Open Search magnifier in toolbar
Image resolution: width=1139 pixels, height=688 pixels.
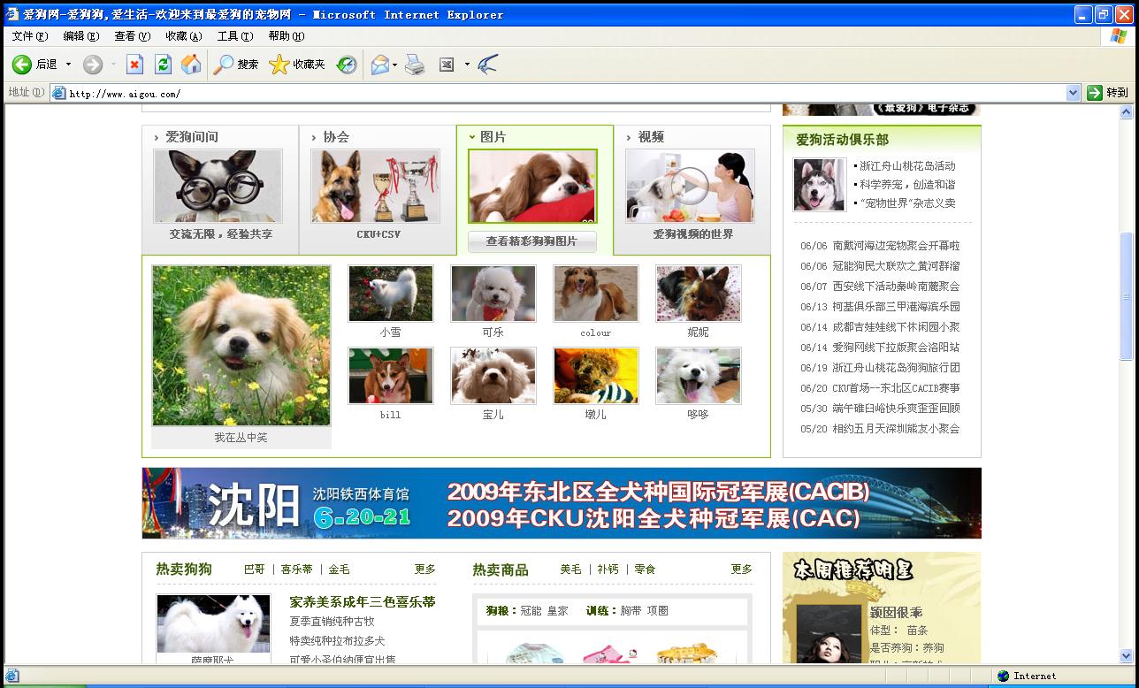click(x=236, y=64)
